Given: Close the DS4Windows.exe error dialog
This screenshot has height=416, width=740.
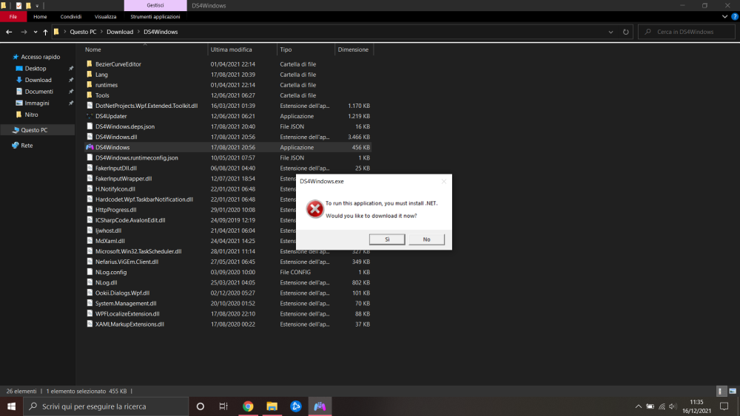Looking at the screenshot, I should [443, 181].
